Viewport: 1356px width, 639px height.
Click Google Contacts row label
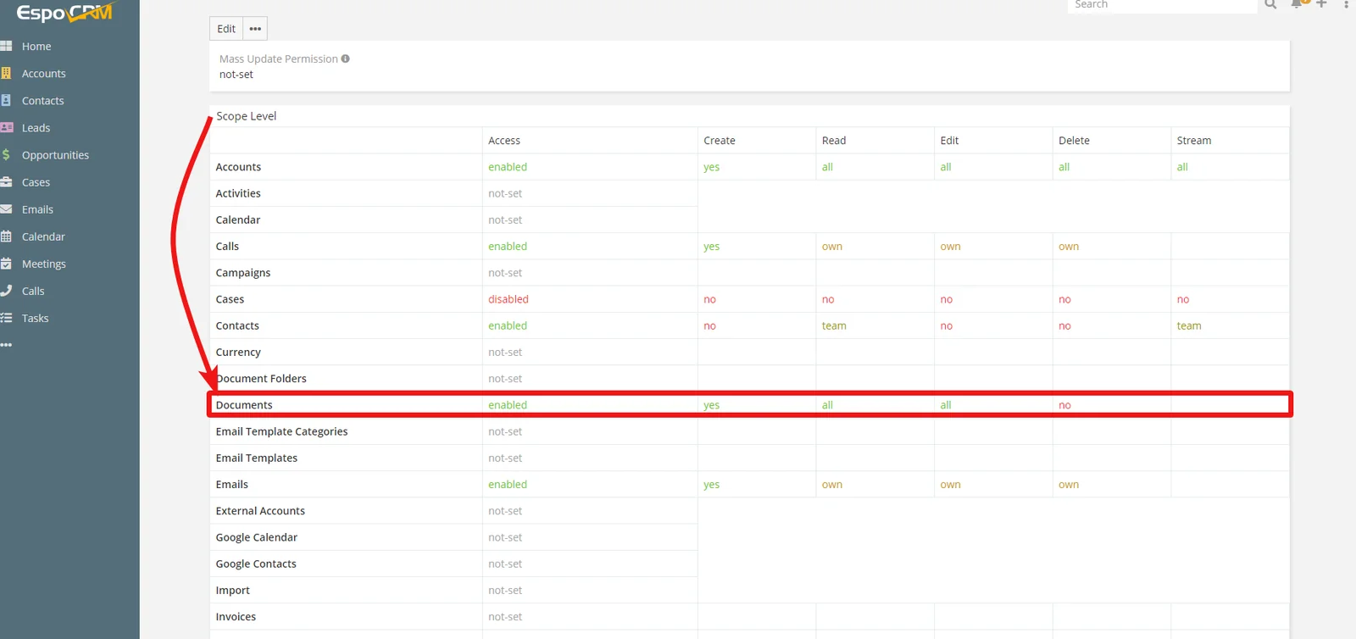pos(256,564)
